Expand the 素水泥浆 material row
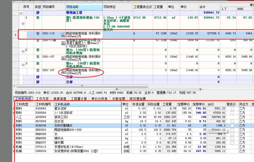This screenshot has width=254, height=162. point(14,109)
